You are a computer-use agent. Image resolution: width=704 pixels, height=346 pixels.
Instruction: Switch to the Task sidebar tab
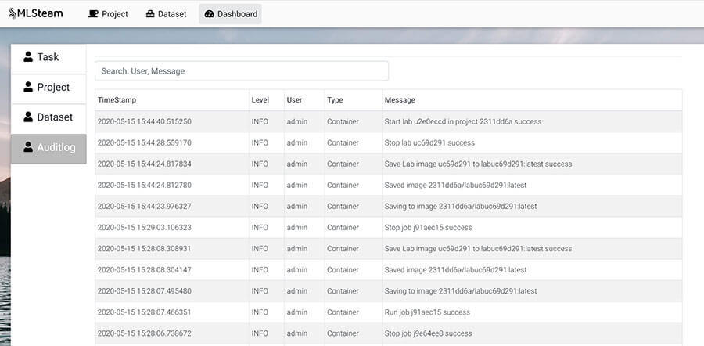coord(48,57)
